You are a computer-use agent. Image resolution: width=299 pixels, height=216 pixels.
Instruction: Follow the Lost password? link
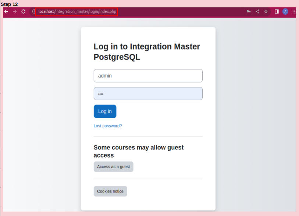click(x=107, y=126)
